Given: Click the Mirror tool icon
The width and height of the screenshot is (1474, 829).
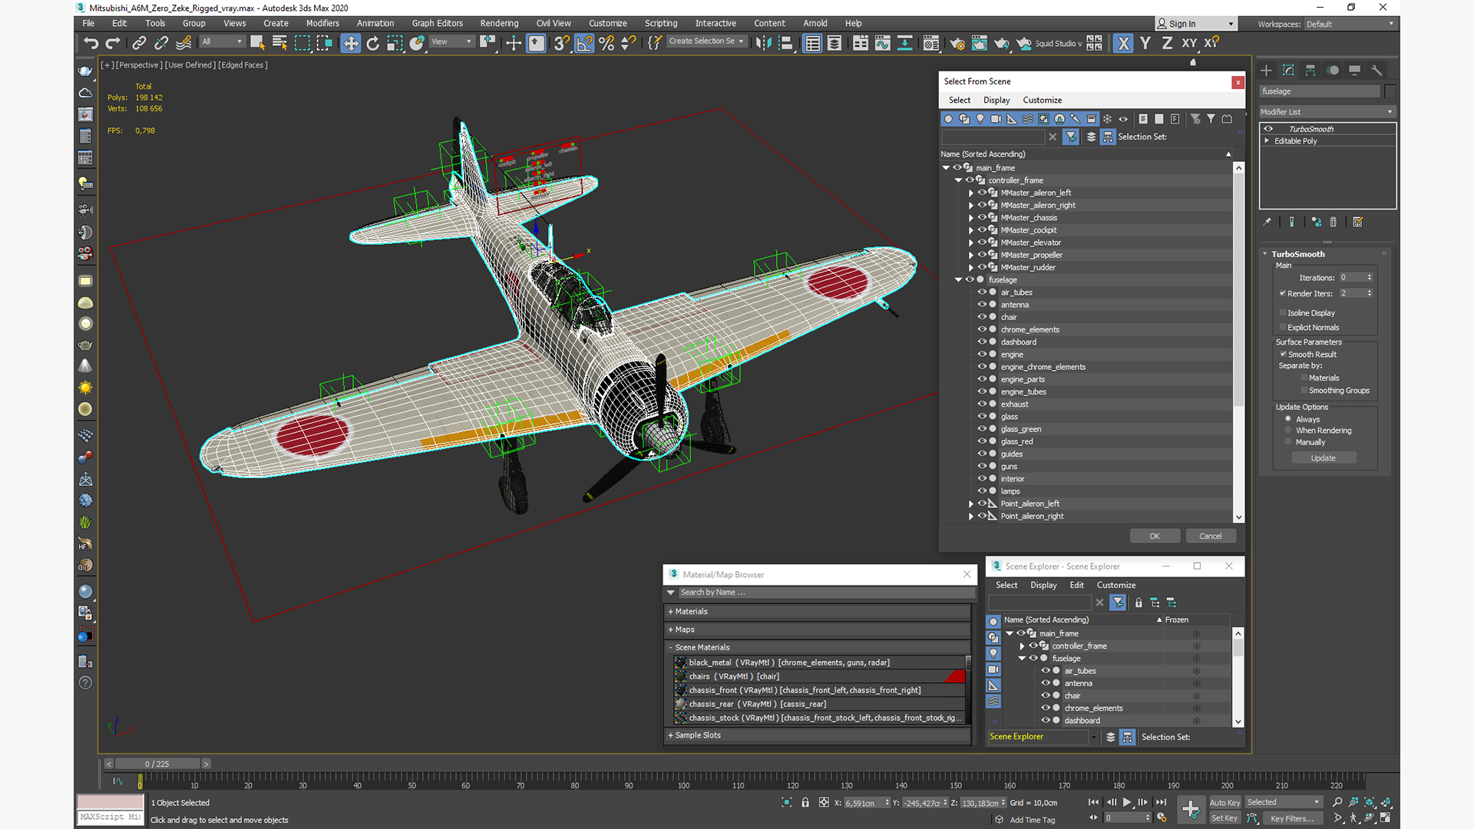Looking at the screenshot, I should coord(763,43).
